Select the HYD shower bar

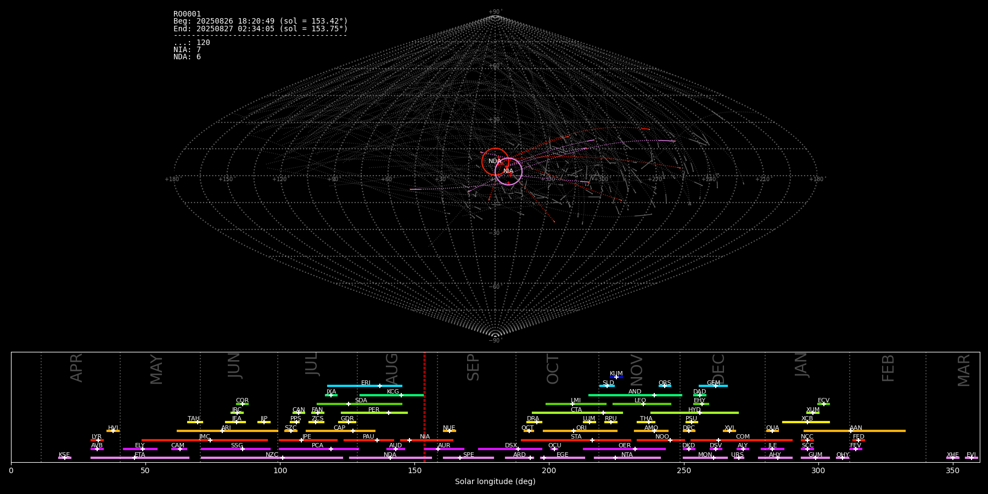694,413
